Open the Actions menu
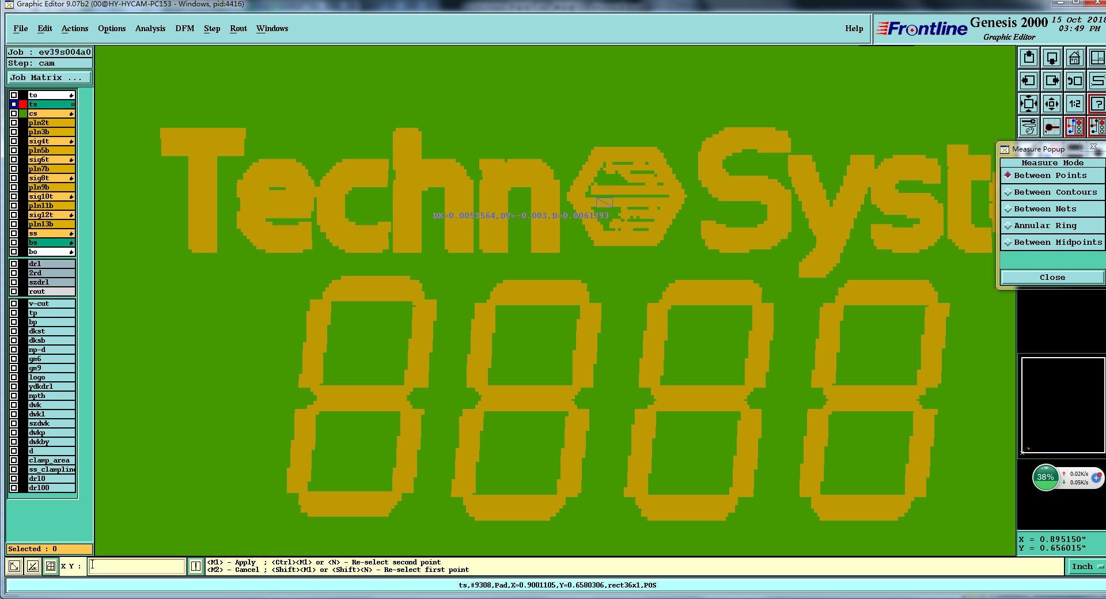This screenshot has width=1106, height=599. pos(75,29)
